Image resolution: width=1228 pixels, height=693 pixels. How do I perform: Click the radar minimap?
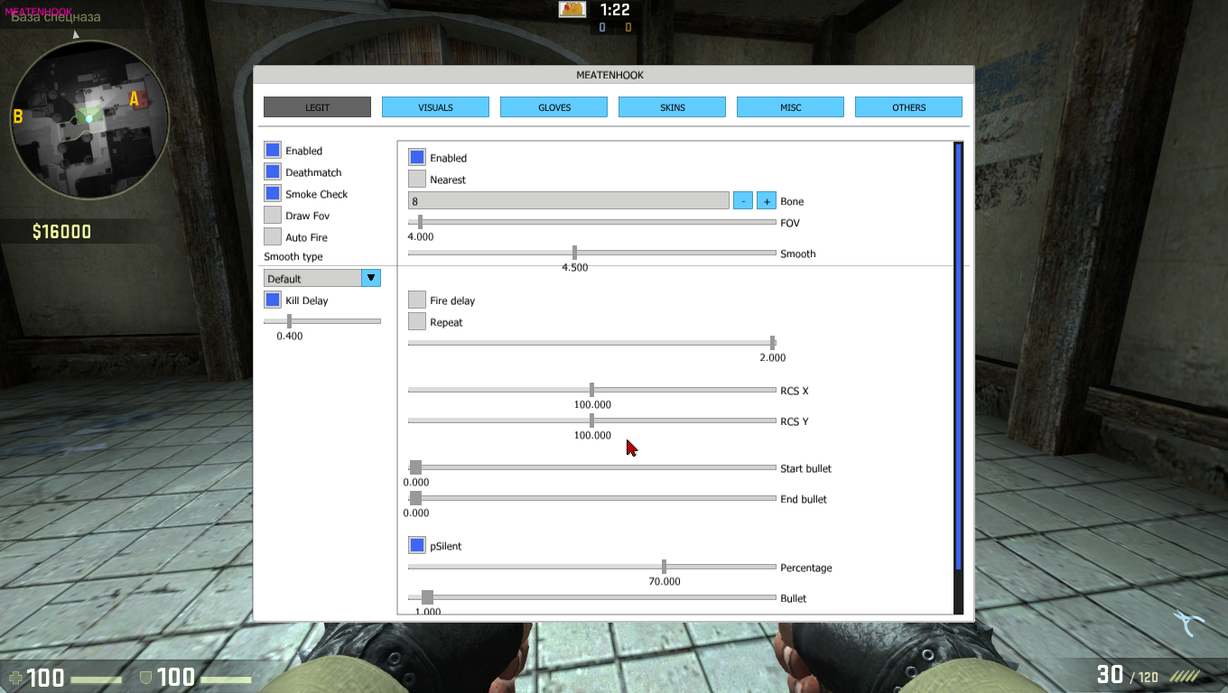pyautogui.click(x=89, y=118)
